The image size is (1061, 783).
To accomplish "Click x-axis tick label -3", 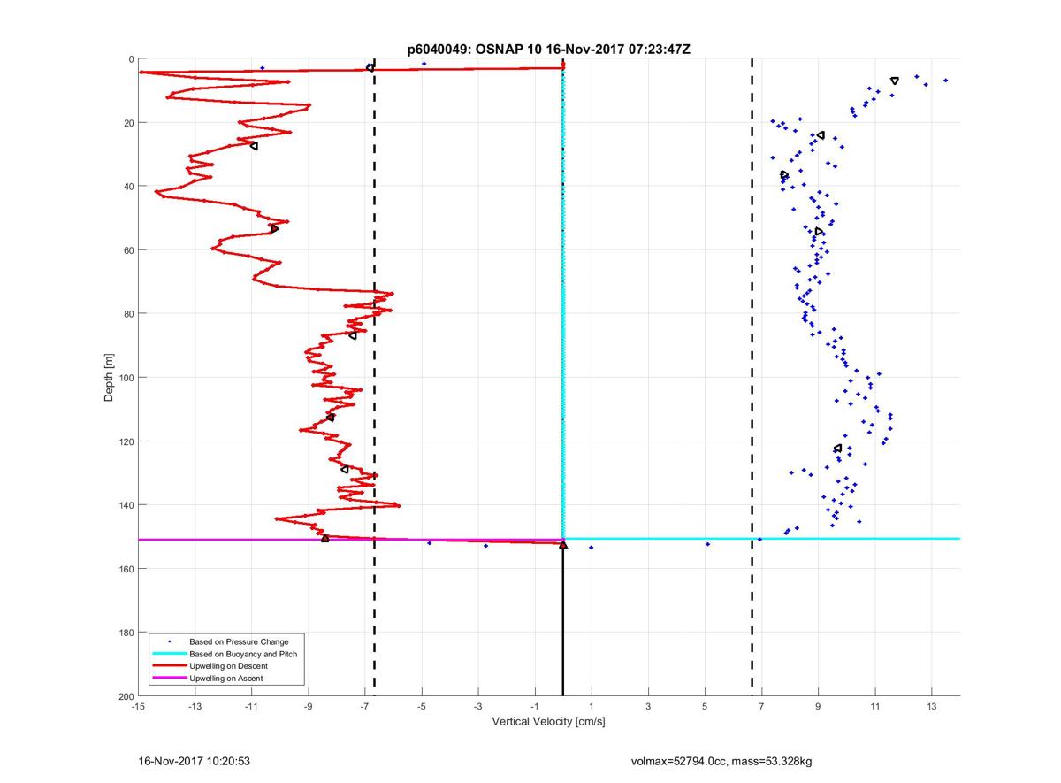I will pyautogui.click(x=478, y=707).
